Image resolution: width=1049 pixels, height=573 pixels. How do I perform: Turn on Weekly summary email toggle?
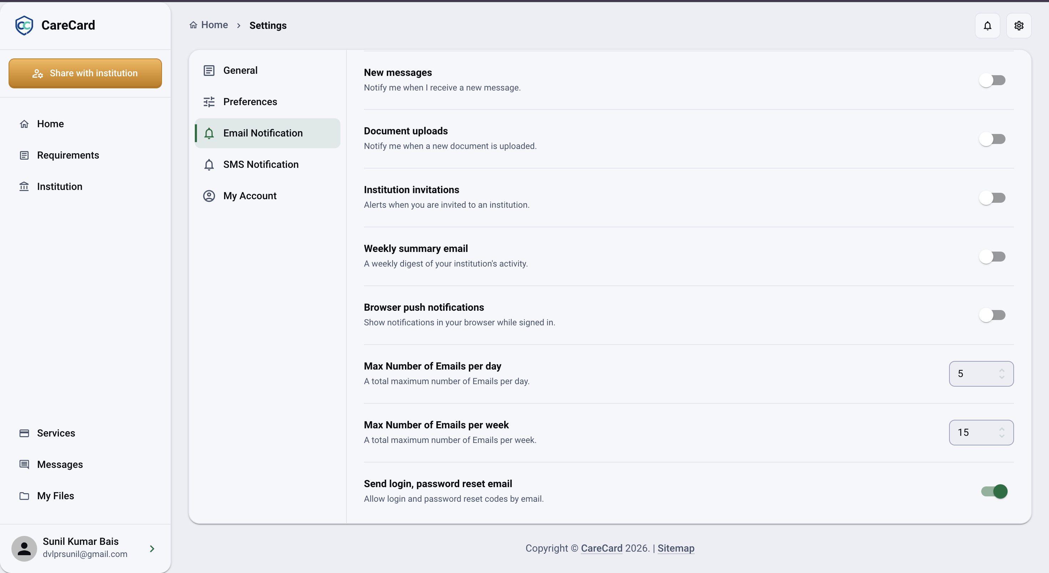click(x=993, y=257)
